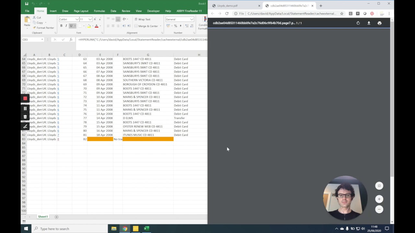
Task: Cut the selection using the scissors icon
Action: [34, 17]
